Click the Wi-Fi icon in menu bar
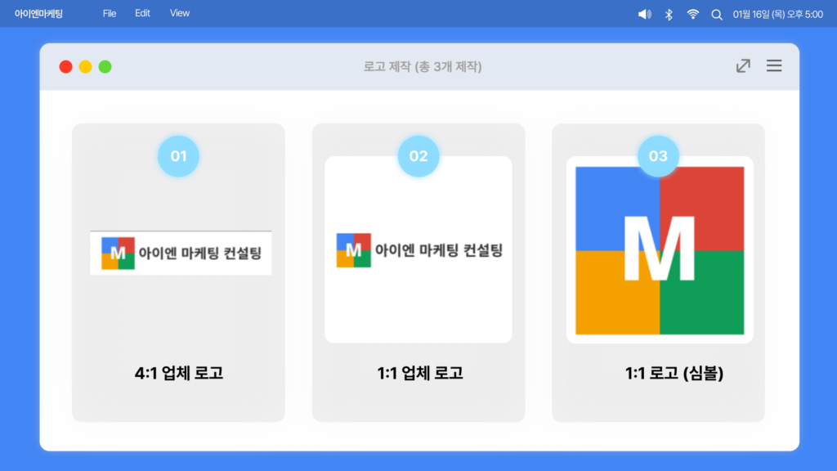The height and width of the screenshot is (471, 837). coord(693,15)
